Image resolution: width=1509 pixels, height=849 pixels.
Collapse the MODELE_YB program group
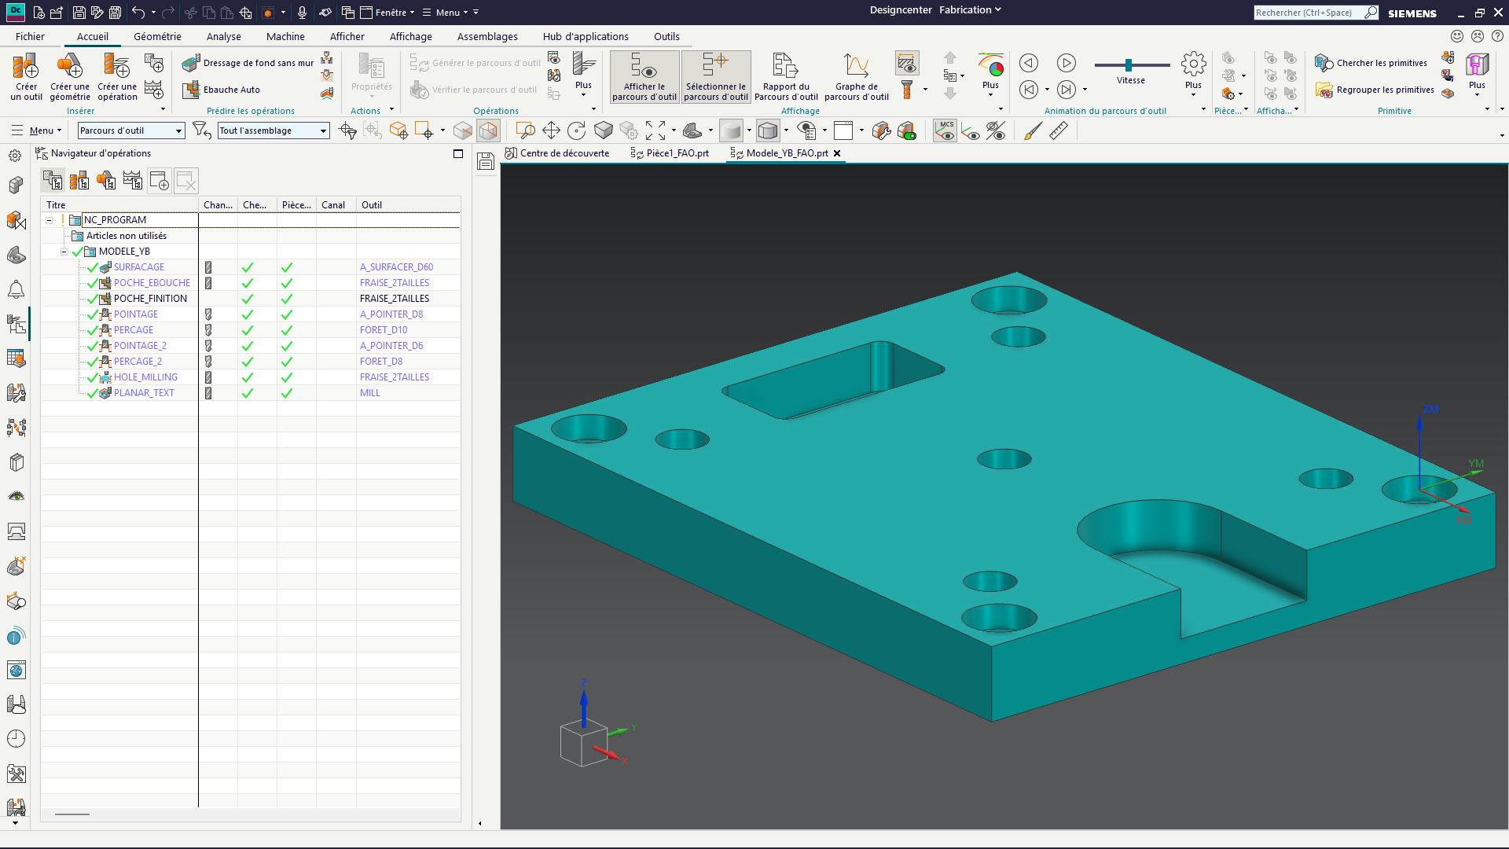coord(64,252)
